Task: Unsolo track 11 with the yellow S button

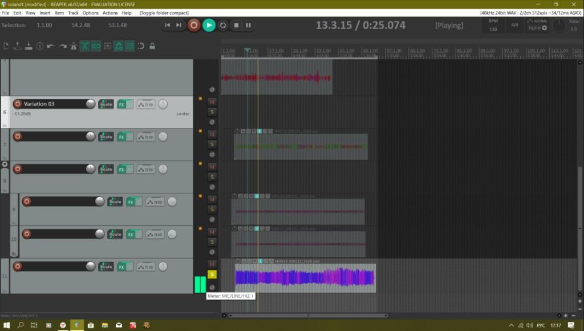Action: (212, 275)
